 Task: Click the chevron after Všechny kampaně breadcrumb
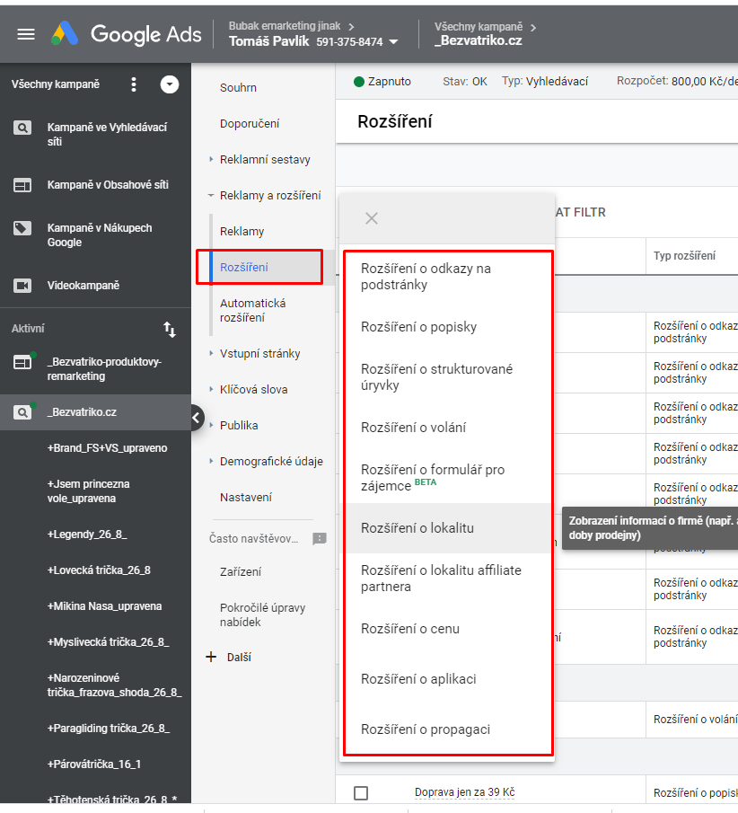[x=533, y=27]
